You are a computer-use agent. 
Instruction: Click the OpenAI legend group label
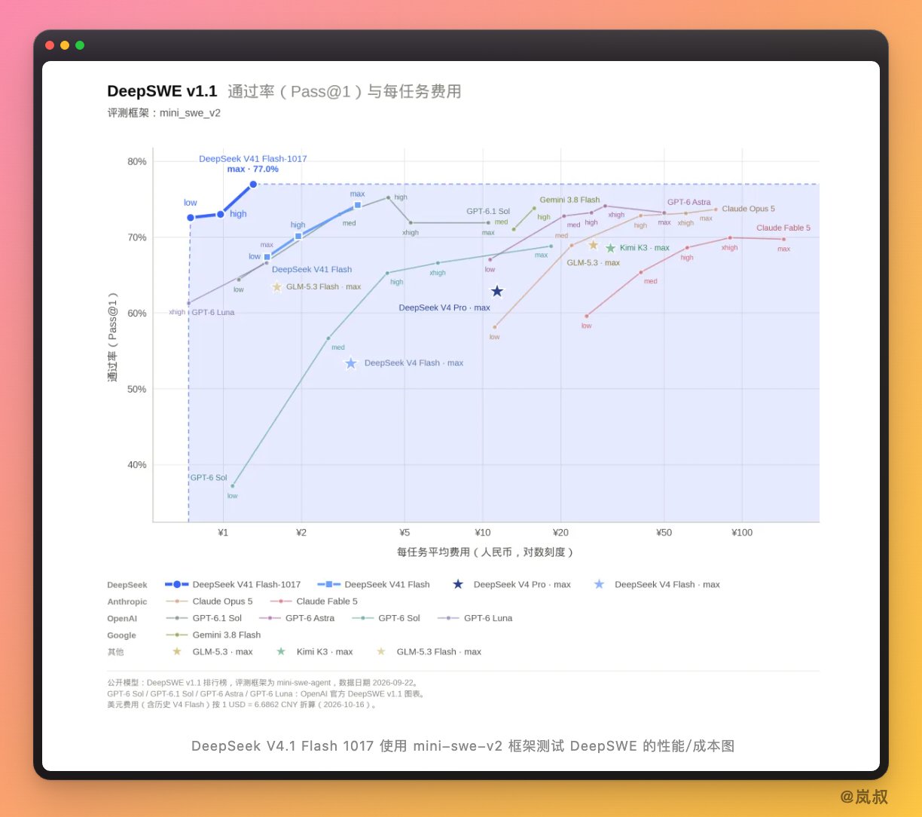coord(122,618)
